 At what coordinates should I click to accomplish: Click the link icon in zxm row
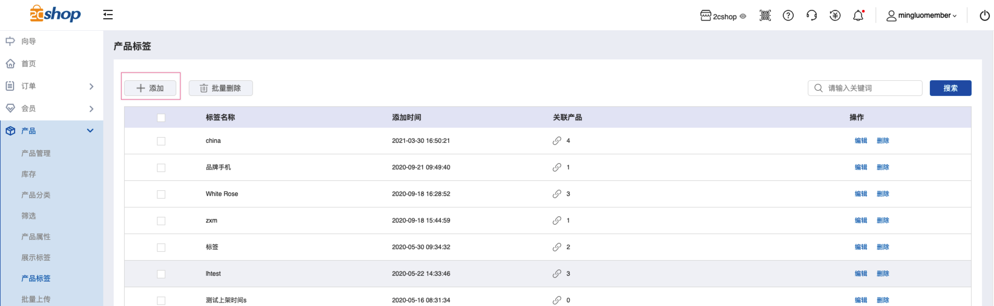point(556,221)
